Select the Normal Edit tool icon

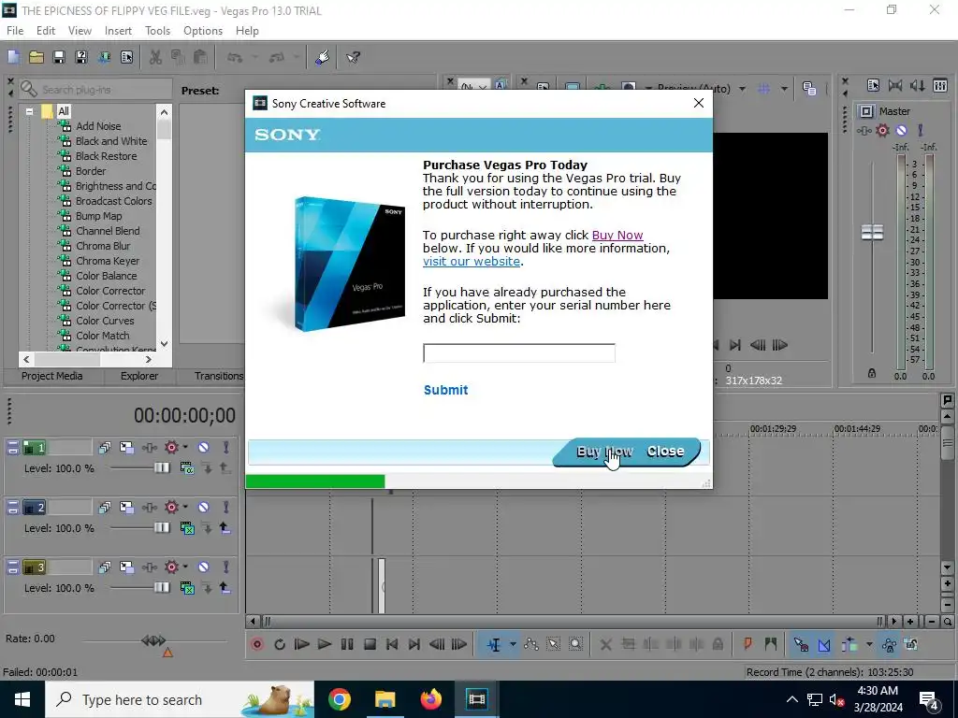(494, 644)
